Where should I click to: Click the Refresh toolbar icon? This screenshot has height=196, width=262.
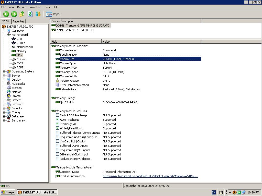point(30,14)
